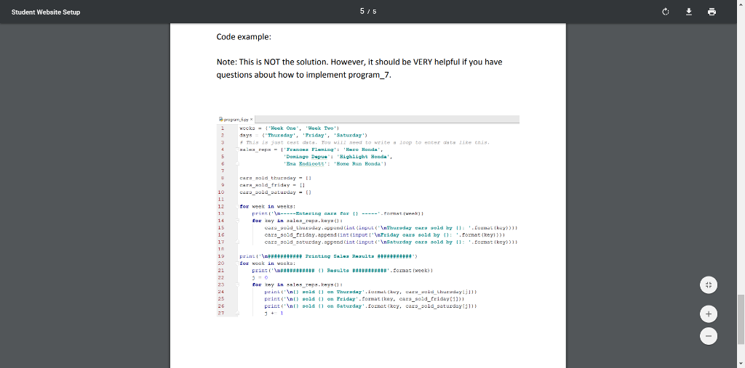
Task: Click 'Printing Sales Results' print statement line 19
Action: tap(328, 256)
